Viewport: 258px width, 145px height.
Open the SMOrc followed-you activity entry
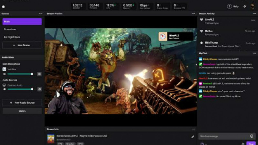[x=227, y=33]
